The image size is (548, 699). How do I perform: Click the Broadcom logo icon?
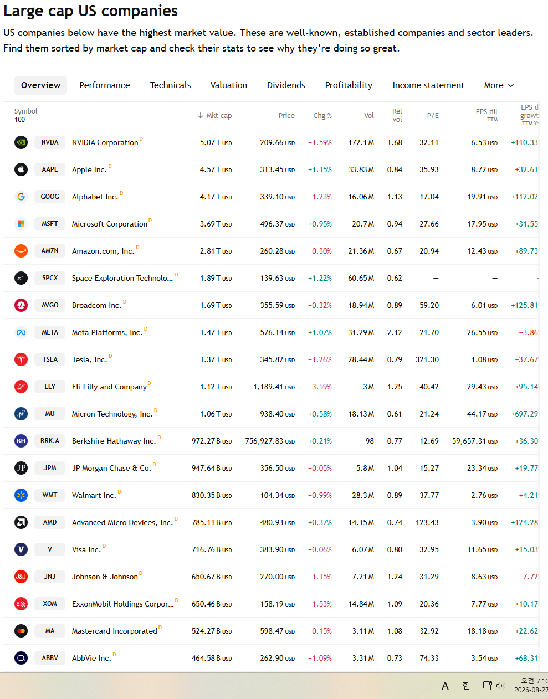[x=21, y=305]
